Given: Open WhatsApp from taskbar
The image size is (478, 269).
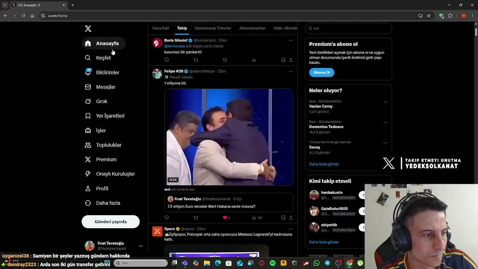Looking at the screenshot, I should point(317,263).
